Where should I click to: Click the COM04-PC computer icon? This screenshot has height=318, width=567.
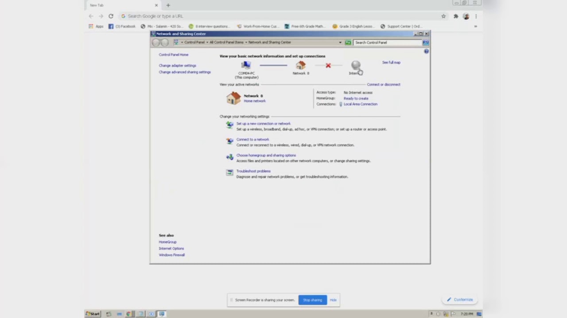[246, 66]
